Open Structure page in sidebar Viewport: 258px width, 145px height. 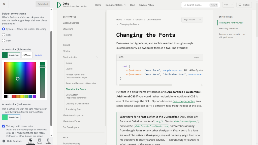68,29
